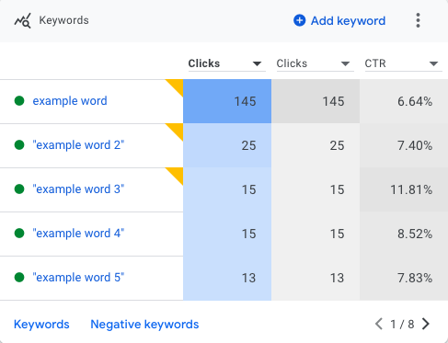The height and width of the screenshot is (343, 448).
Task: Open the "example word 4" keyword link
Action: click(78, 234)
